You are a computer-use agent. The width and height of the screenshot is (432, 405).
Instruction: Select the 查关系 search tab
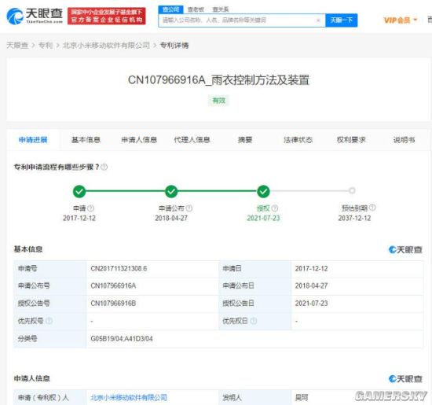[221, 9]
